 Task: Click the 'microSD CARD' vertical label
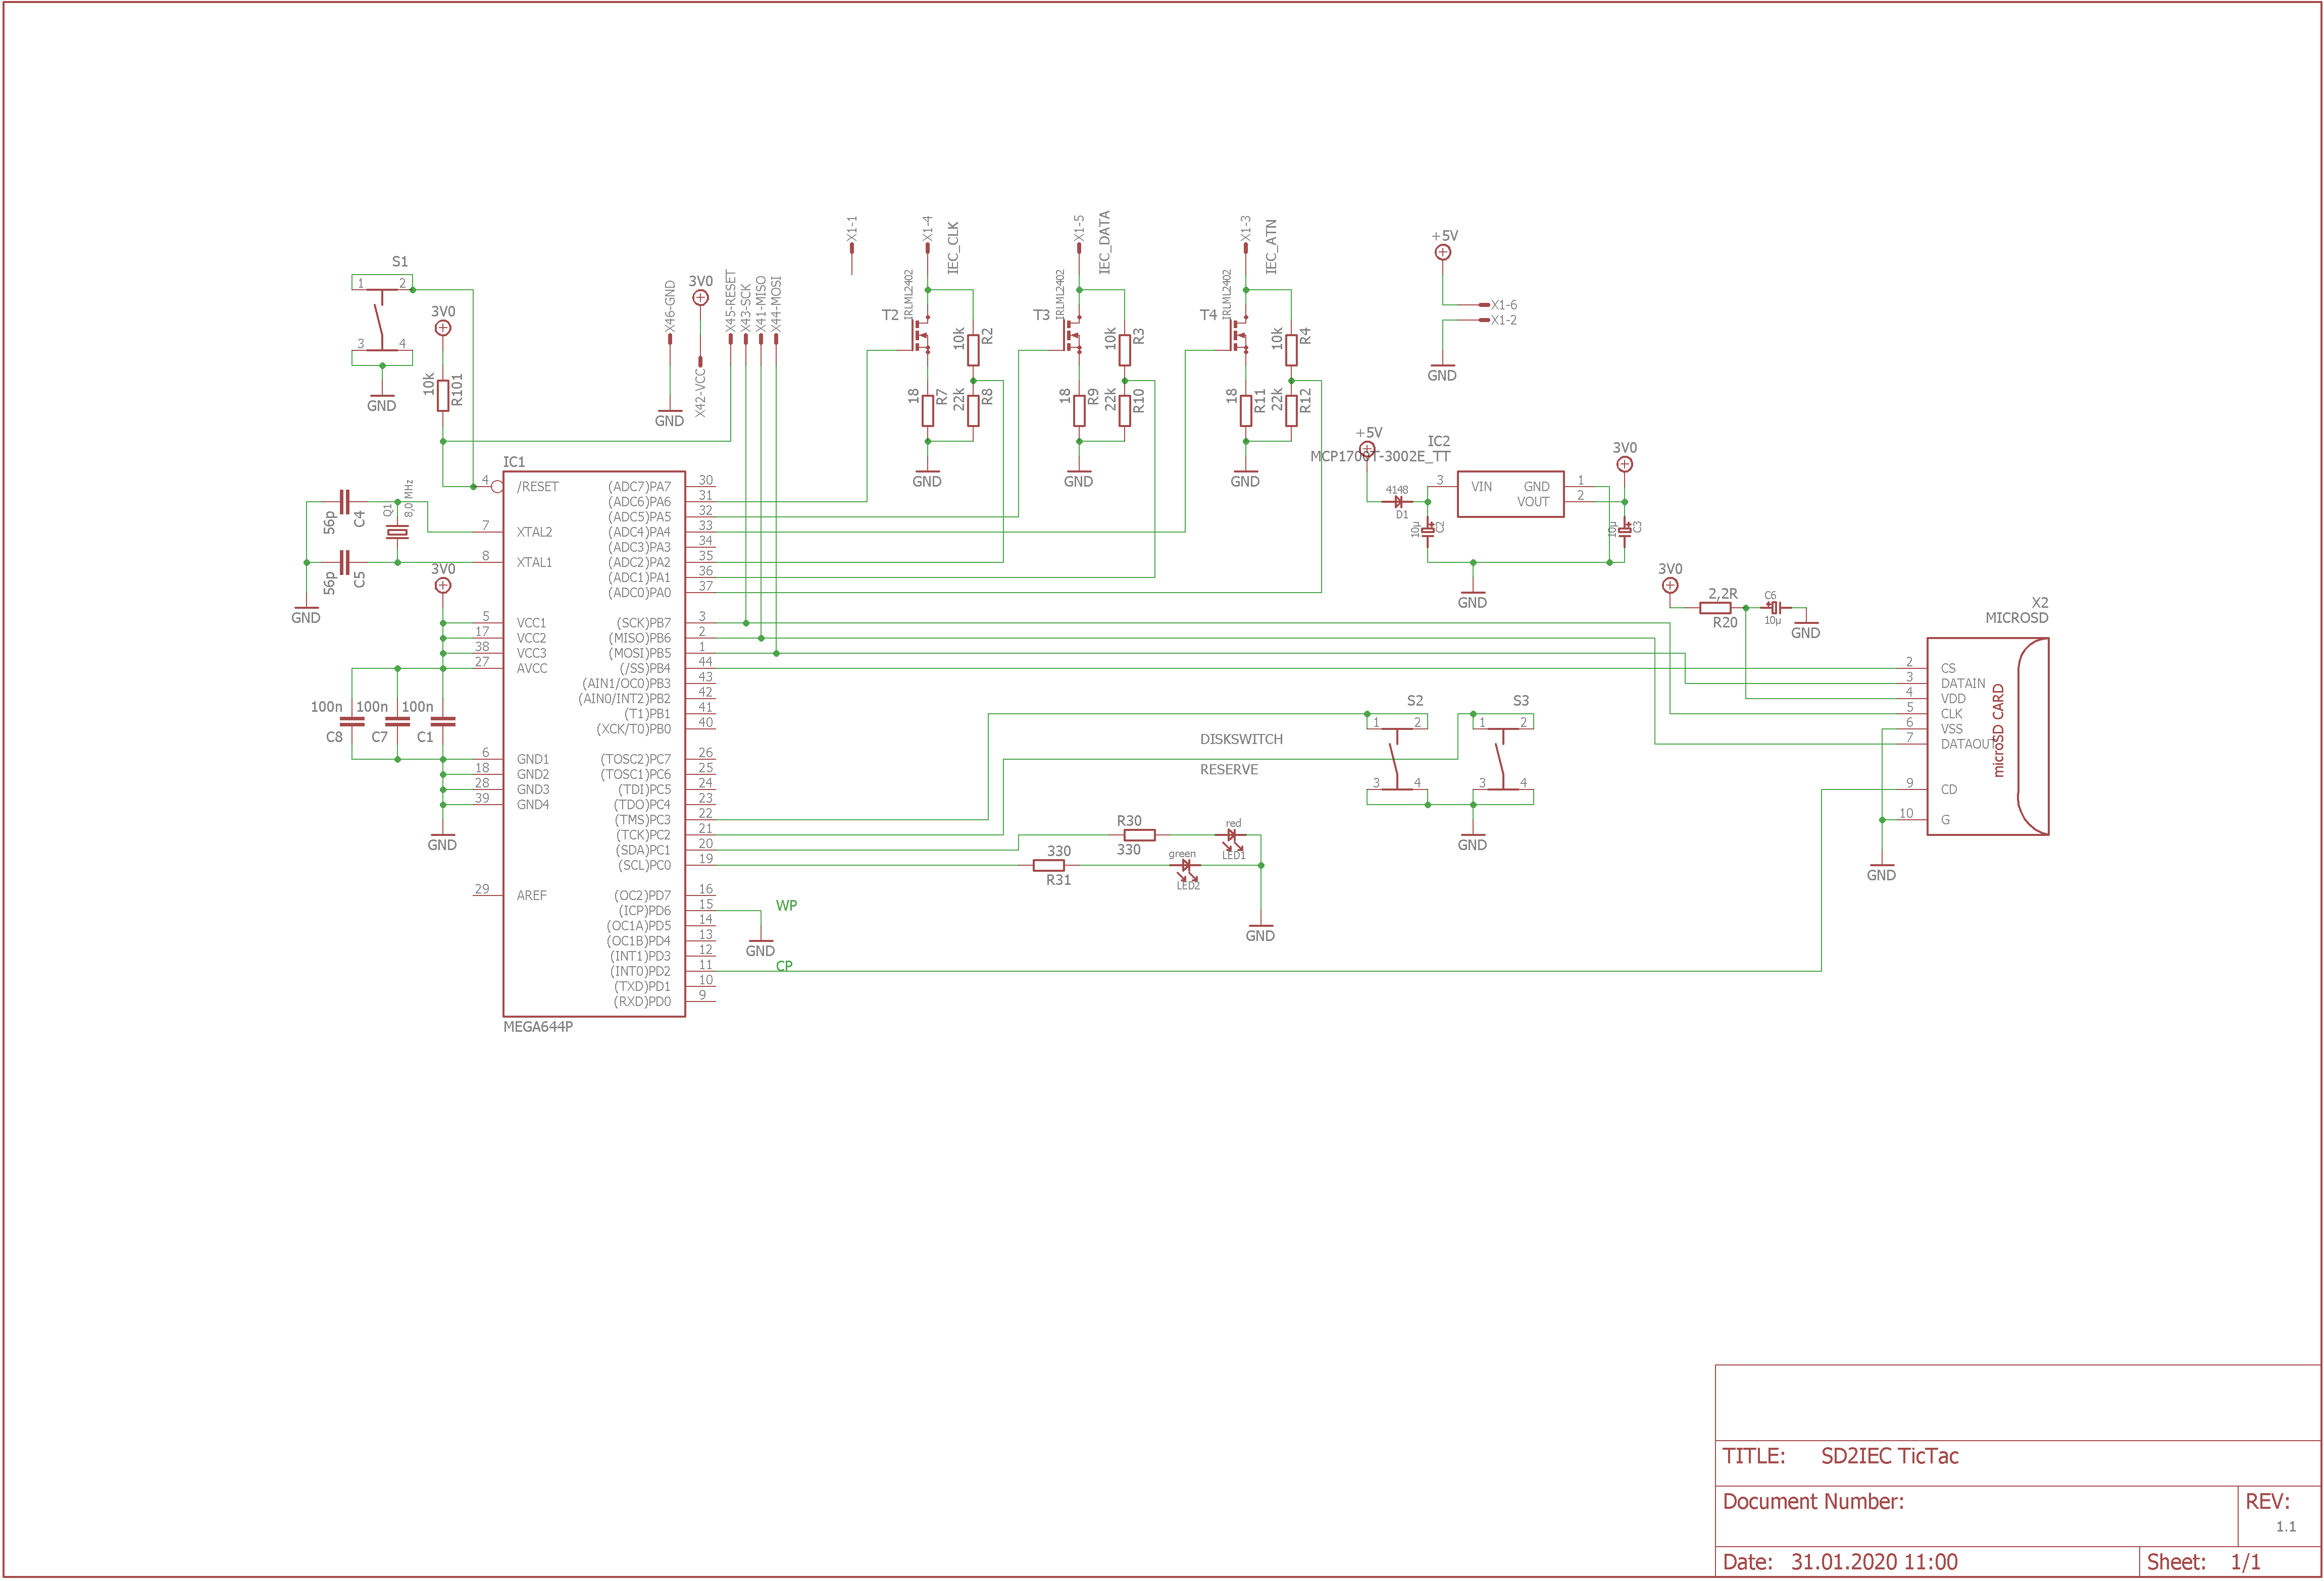coord(1998,730)
